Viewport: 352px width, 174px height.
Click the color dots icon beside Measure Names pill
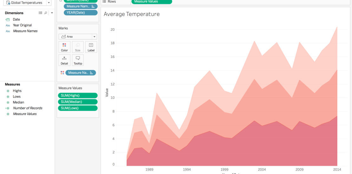pos(62,72)
